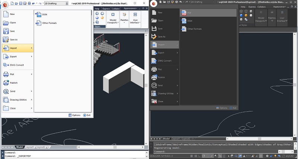Toggle polar tracking in enjiCAD 2020 status bar
This screenshot has height=159, width=298.
pos(203,156)
